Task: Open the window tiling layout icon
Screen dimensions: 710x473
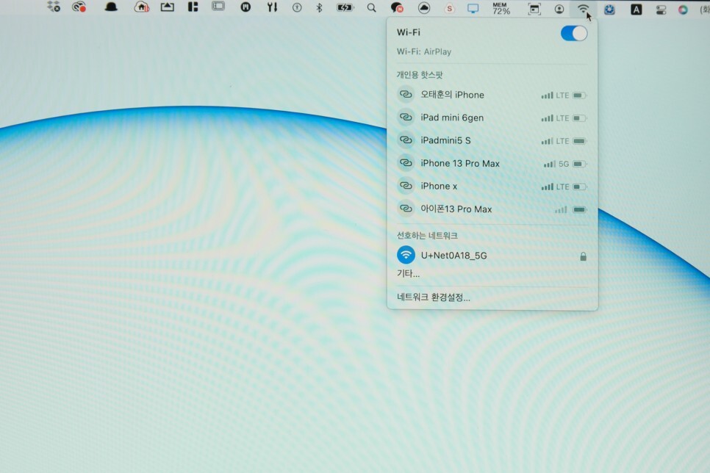Action: (x=193, y=7)
